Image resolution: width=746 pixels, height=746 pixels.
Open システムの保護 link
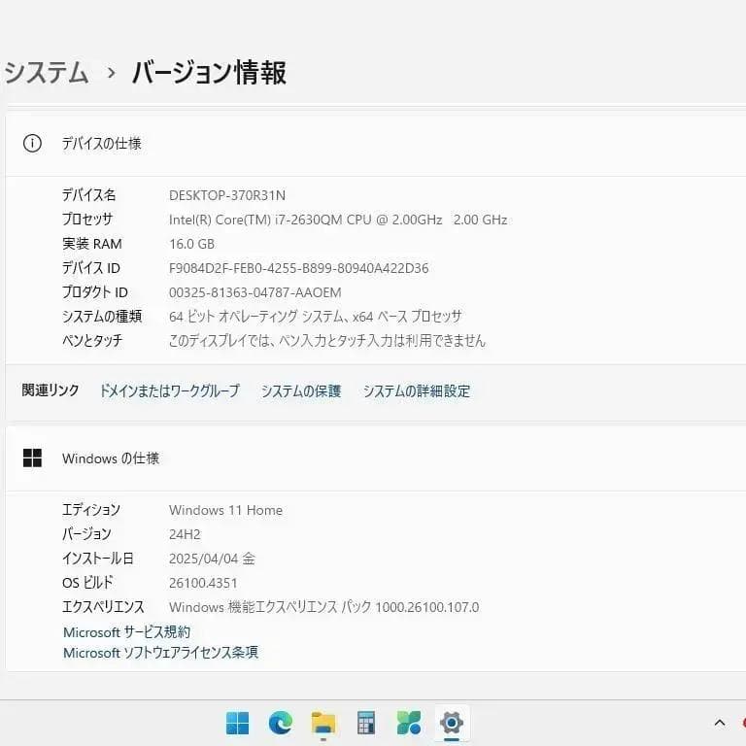(x=301, y=391)
